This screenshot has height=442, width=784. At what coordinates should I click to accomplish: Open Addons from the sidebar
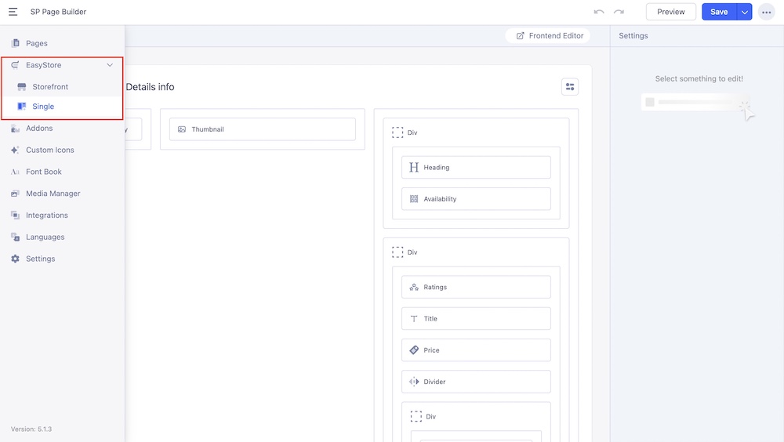tap(39, 128)
